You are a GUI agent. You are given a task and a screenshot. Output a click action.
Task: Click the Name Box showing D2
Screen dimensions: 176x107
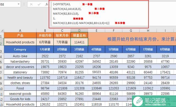click(10, 4)
